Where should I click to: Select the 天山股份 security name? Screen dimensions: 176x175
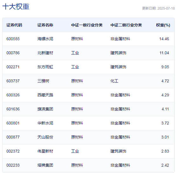[x=45, y=137]
